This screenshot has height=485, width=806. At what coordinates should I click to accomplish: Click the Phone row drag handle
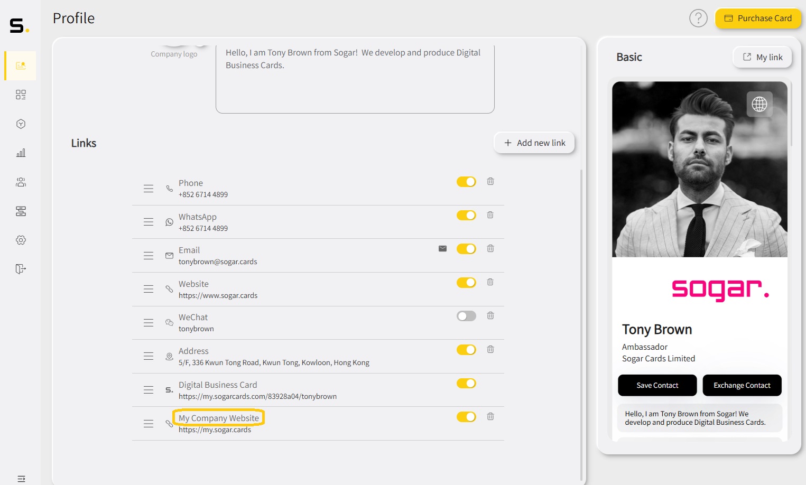149,189
